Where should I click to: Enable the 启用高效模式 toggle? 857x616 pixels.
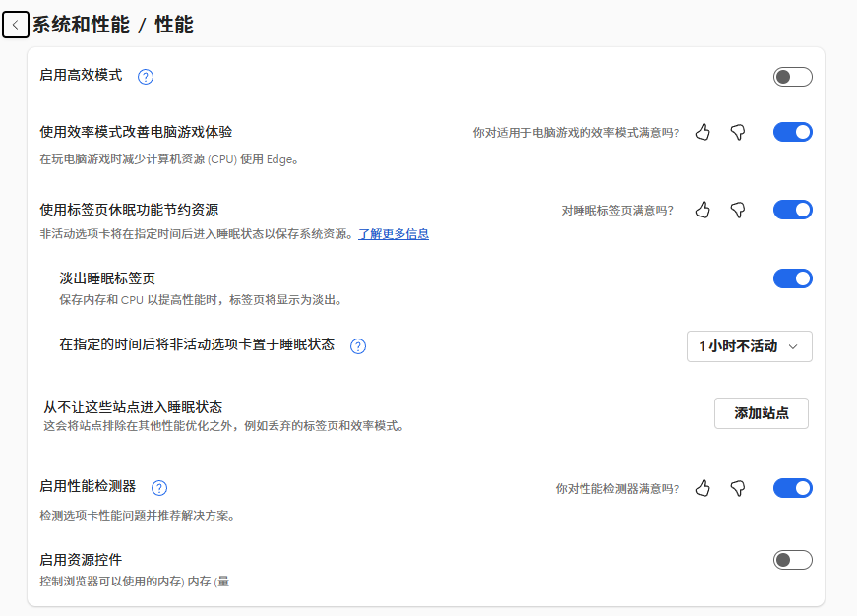pyautogui.click(x=792, y=76)
